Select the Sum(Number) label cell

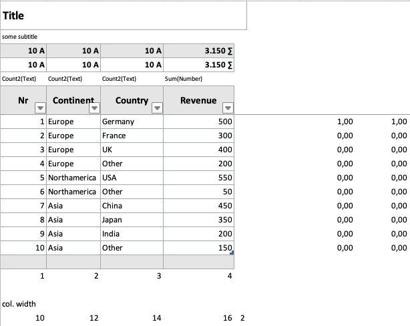tap(183, 79)
